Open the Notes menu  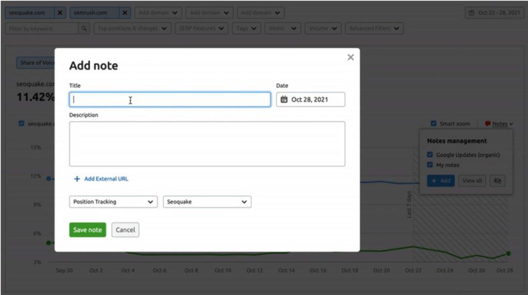point(503,124)
